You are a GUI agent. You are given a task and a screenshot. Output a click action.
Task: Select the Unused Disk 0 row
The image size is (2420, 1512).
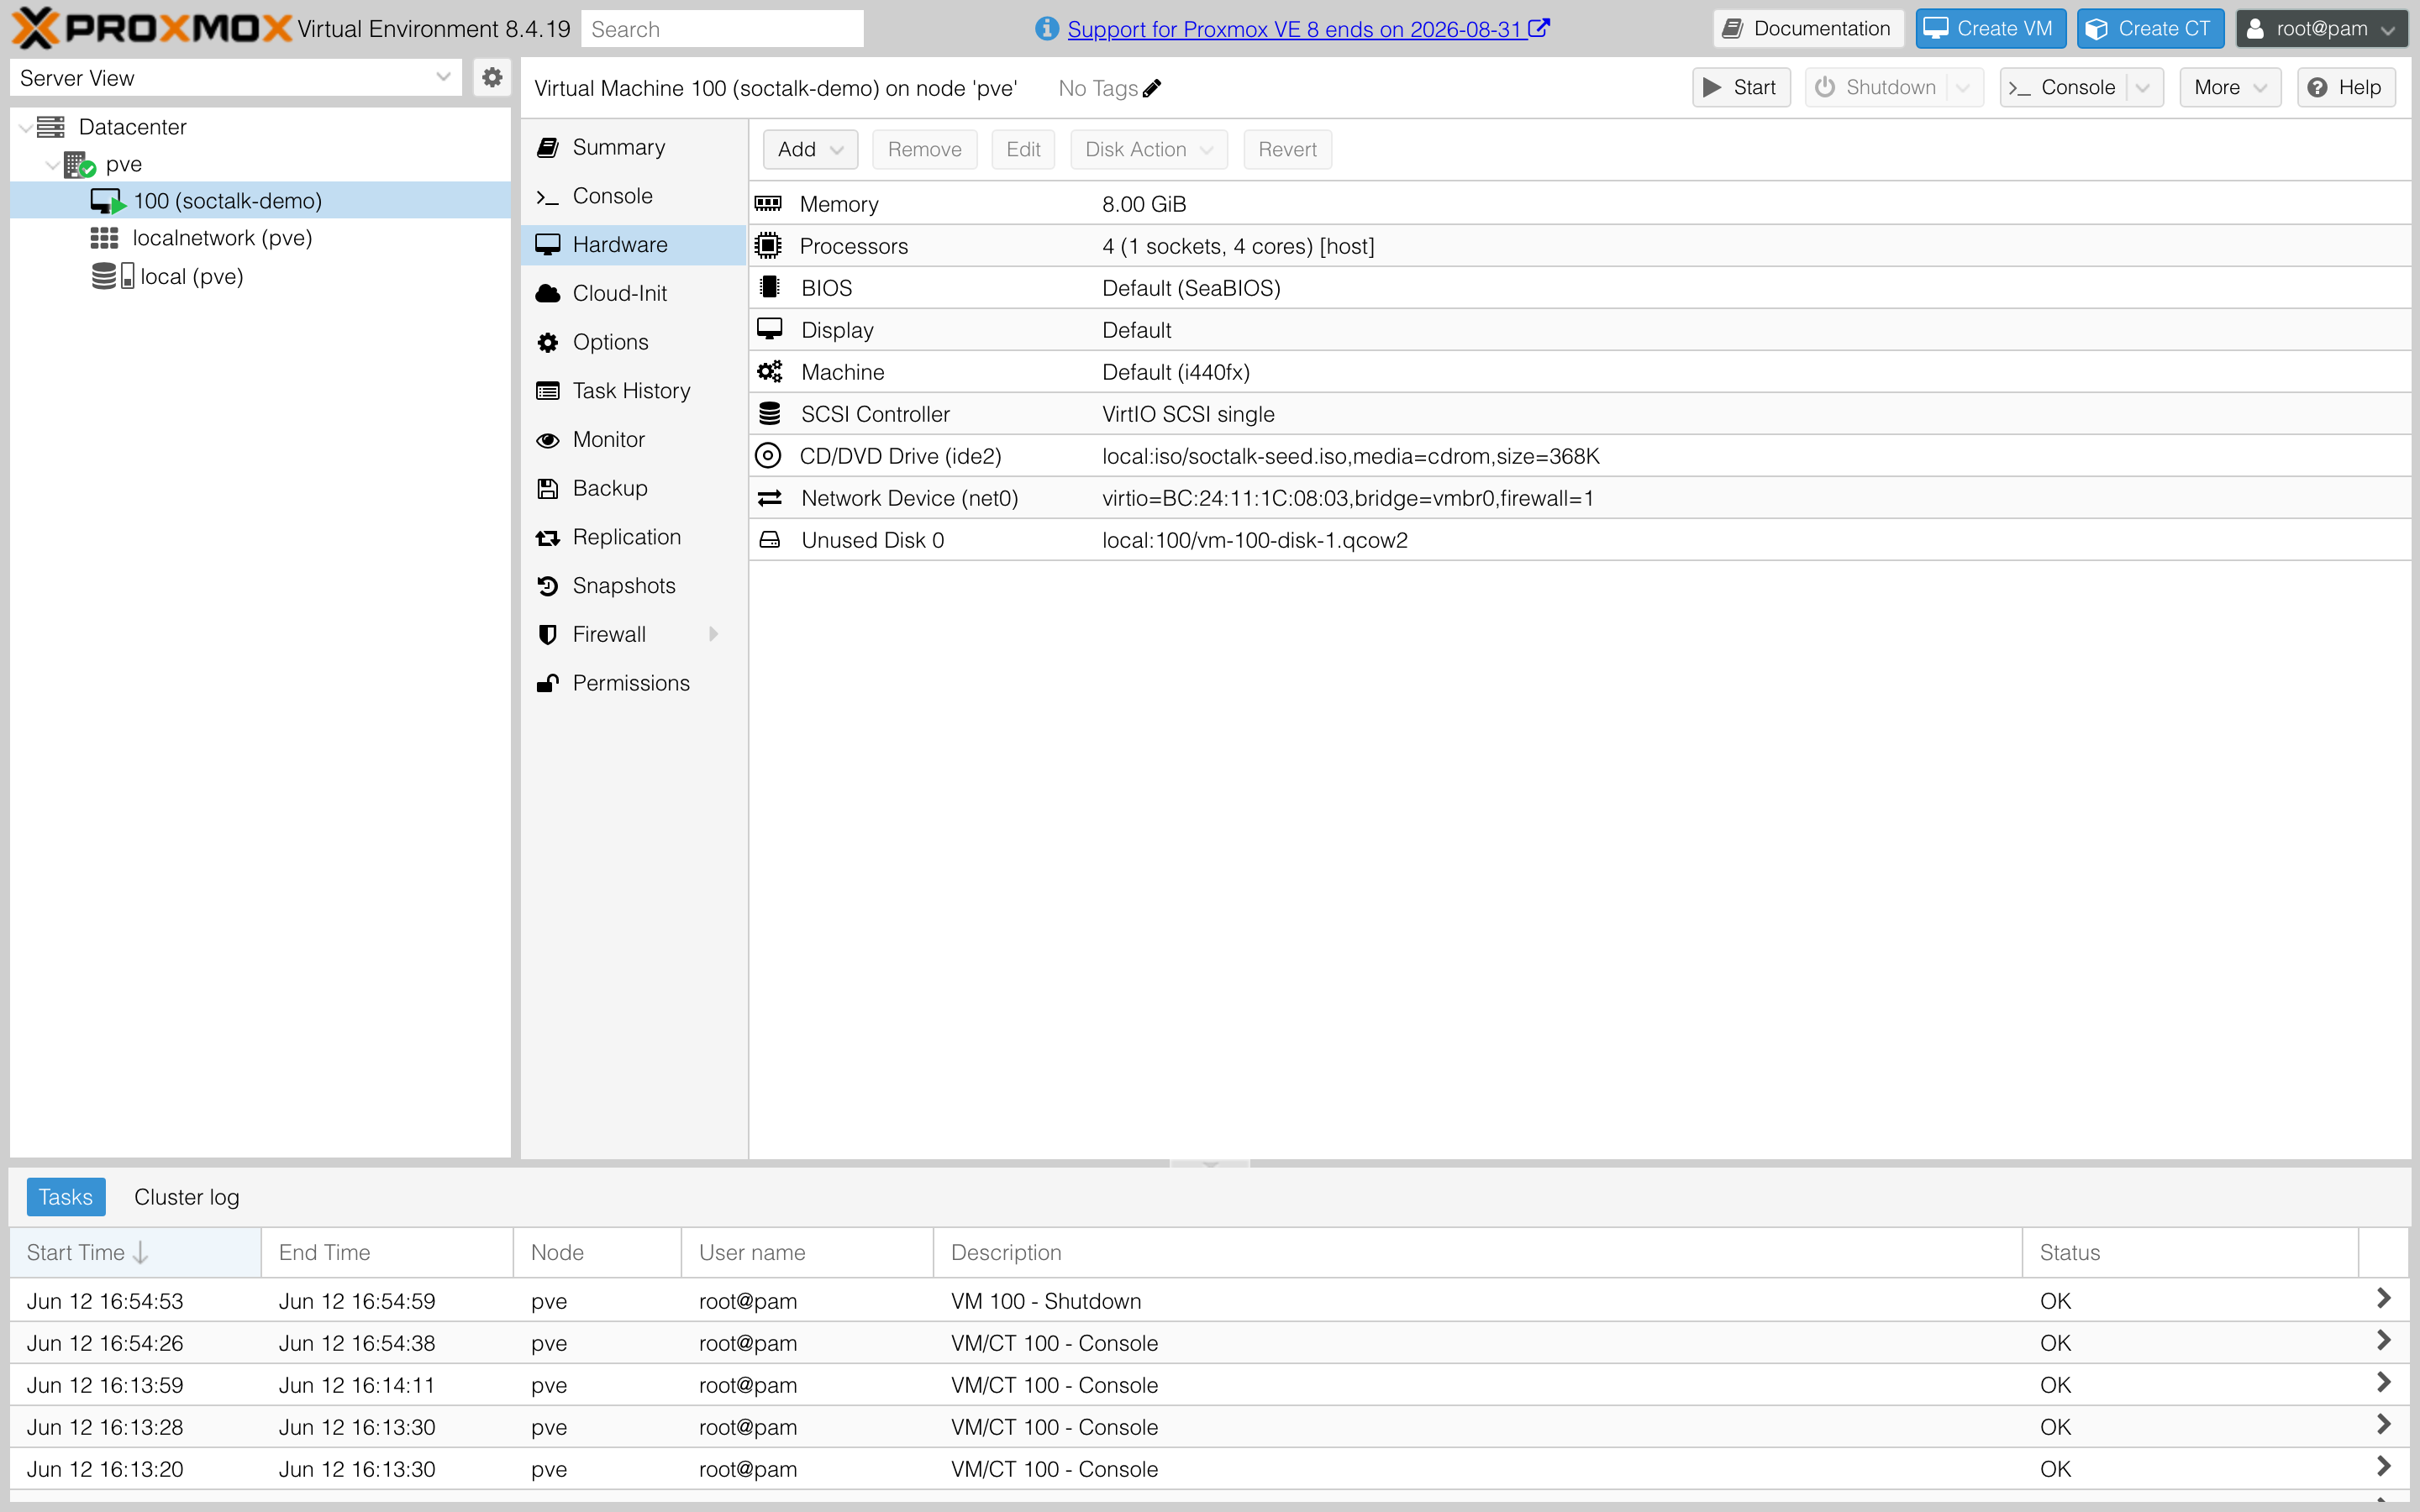point(1580,540)
